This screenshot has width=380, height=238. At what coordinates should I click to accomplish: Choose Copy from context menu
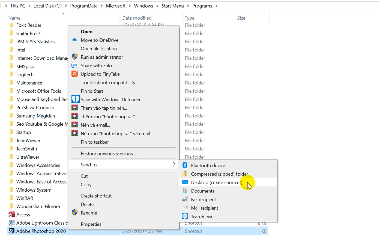(x=86, y=185)
